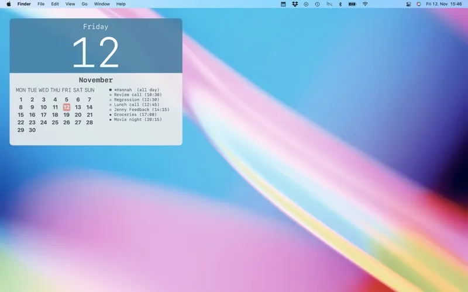The width and height of the screenshot is (468, 292).
Task: Click the battery status icon
Action: point(353,4)
